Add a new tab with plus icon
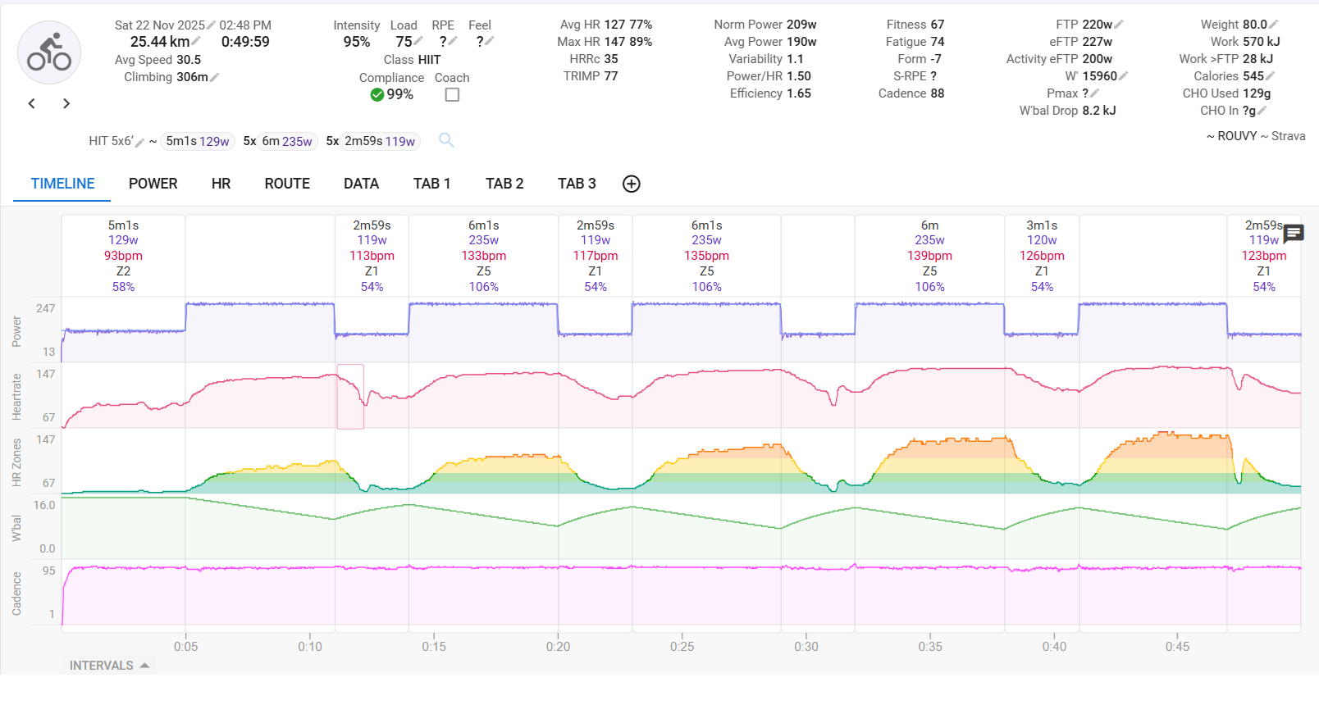 [x=631, y=184]
